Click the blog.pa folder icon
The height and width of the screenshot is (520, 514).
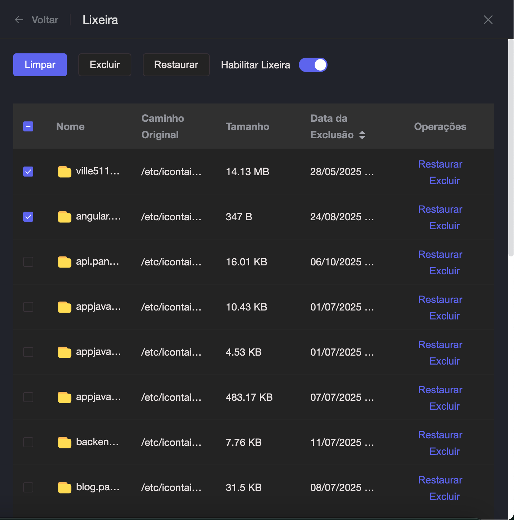click(64, 488)
